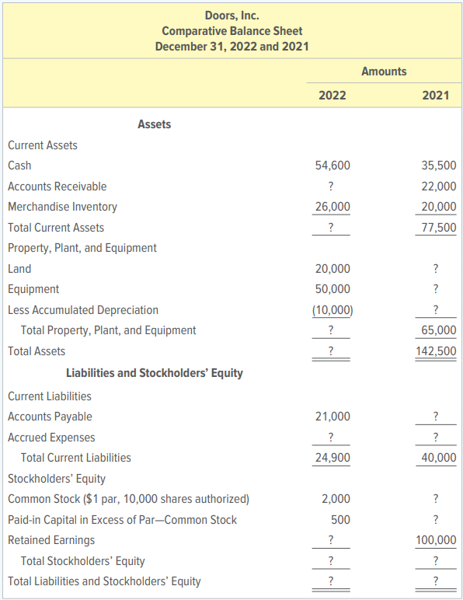Select the 2021 Equipment unknown amount
Screen dimensions: 463x600
(x=436, y=289)
